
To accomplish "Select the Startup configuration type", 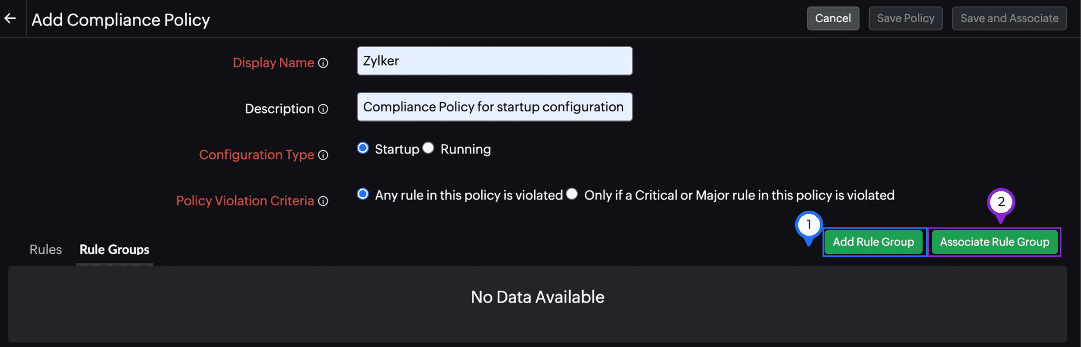I will 363,148.
